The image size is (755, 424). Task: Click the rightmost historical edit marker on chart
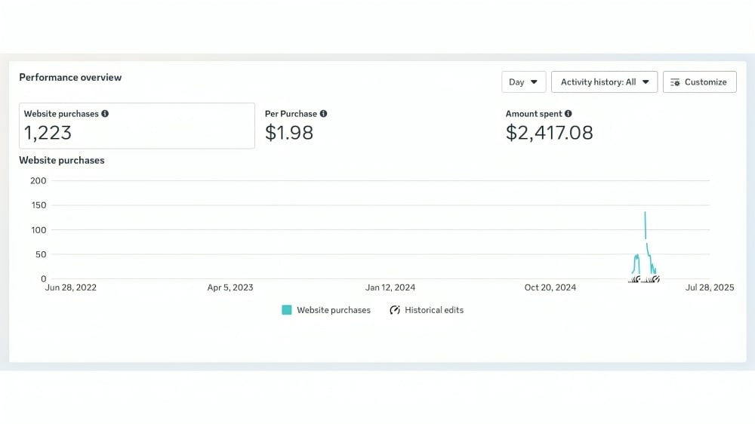tap(655, 279)
